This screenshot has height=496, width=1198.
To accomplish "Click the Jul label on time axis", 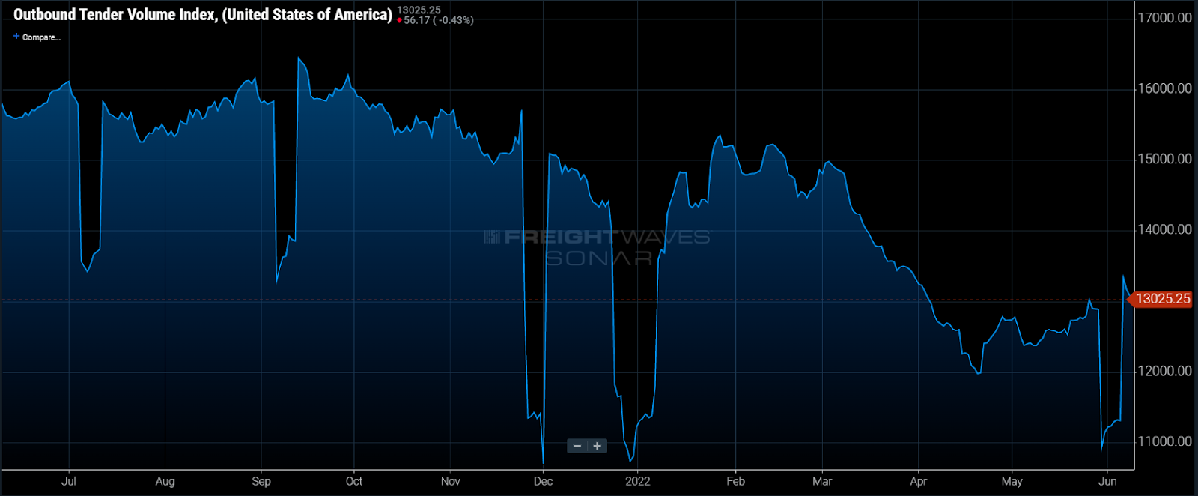I will point(68,481).
